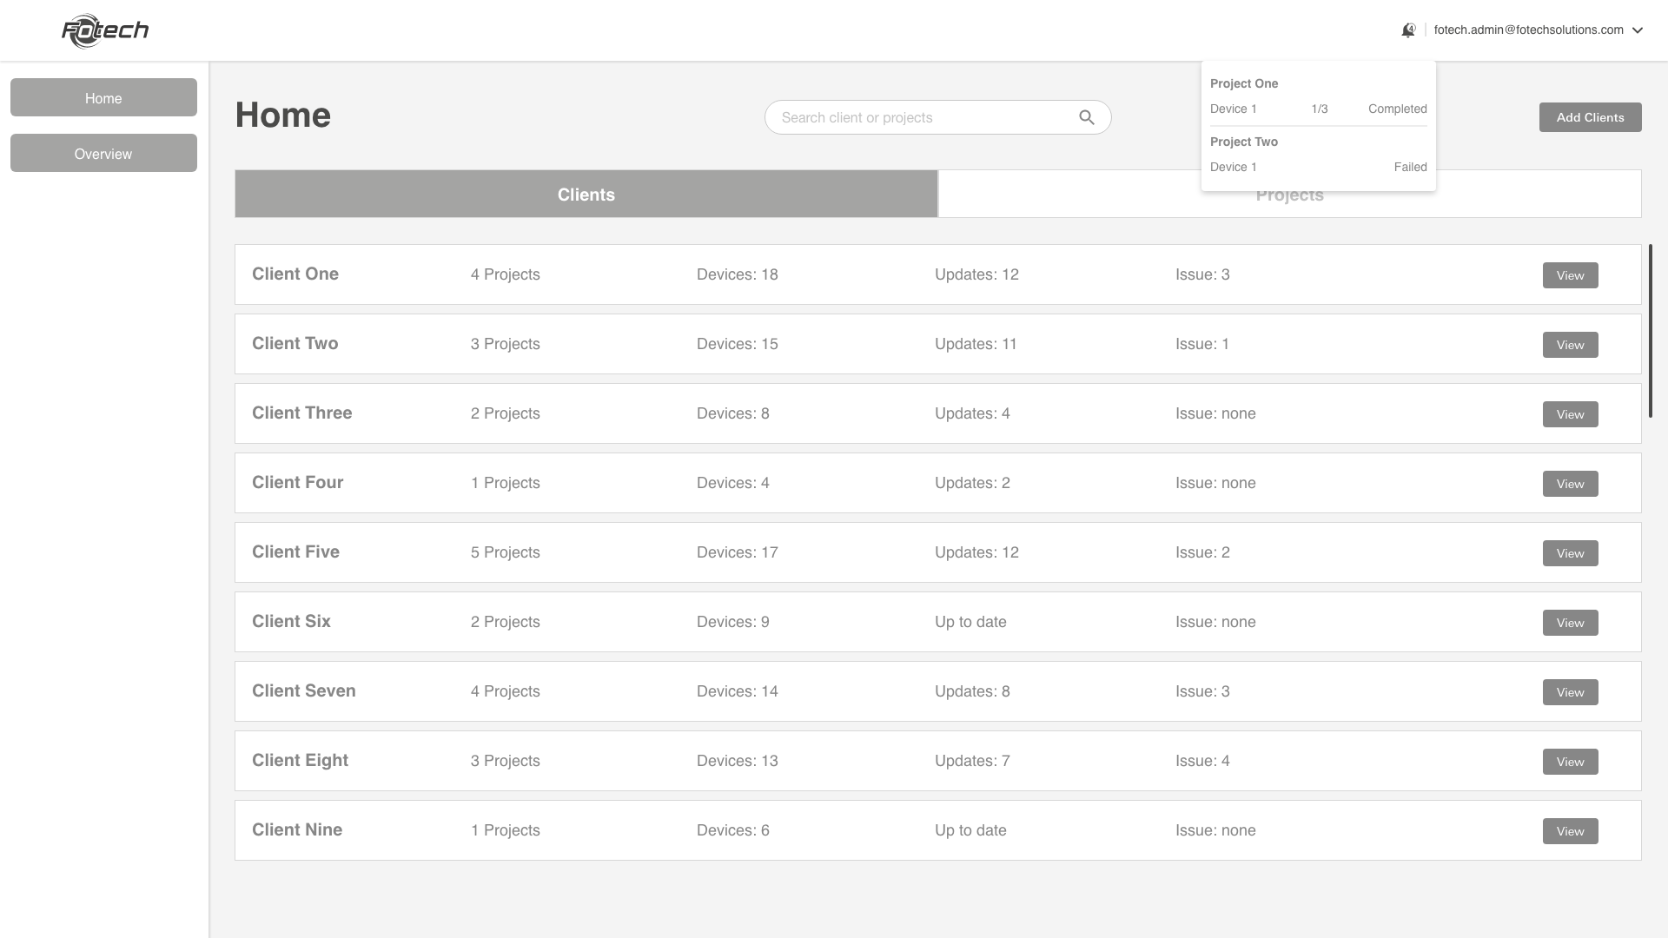Click the notification bell icon
1668x938 pixels.
click(x=1408, y=30)
